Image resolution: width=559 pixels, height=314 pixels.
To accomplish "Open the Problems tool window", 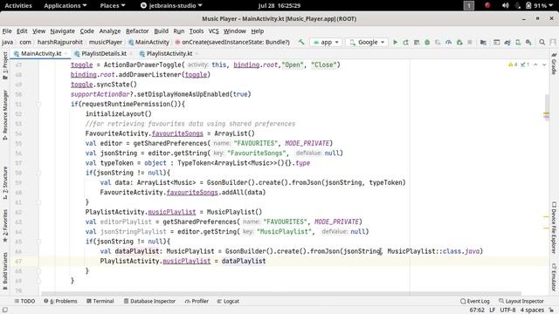I will [x=60, y=301].
